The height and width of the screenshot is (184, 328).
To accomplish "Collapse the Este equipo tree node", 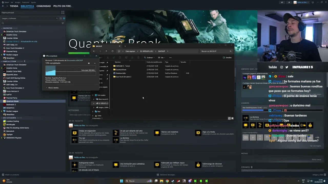I will click(93, 95).
